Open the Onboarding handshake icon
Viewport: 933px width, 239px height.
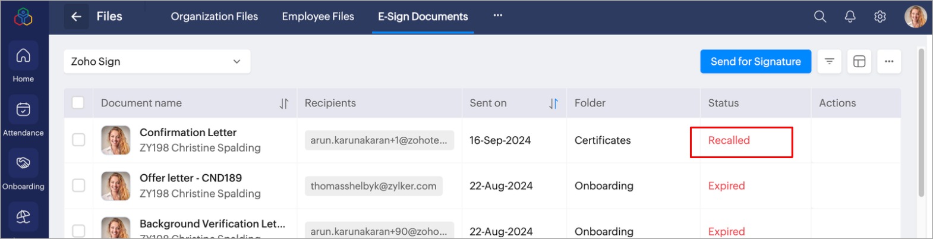click(x=23, y=163)
